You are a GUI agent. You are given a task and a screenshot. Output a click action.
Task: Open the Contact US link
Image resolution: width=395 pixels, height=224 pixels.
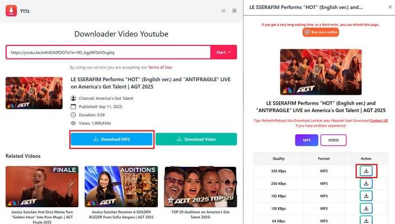pyautogui.click(x=379, y=120)
